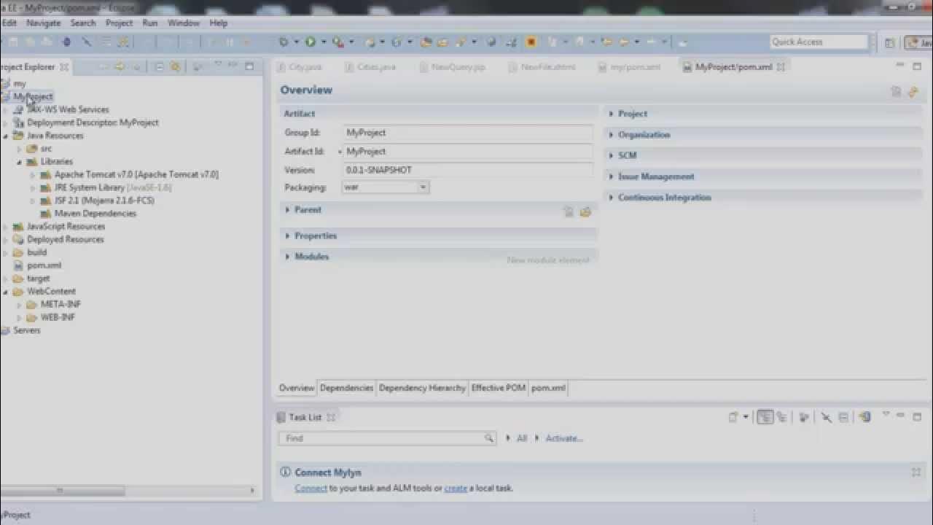The height and width of the screenshot is (525, 933).
Task: Switch to the Dependencies tab
Action: (346, 388)
